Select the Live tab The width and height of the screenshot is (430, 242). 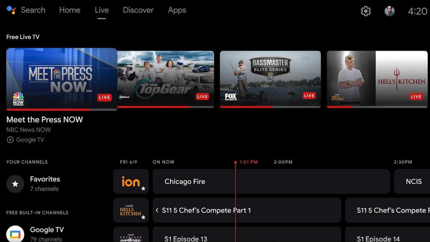[102, 10]
